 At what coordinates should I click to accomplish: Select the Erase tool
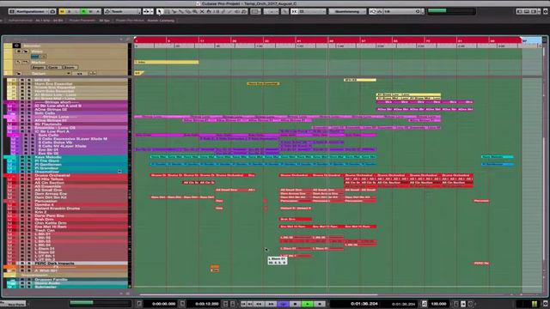[187, 11]
